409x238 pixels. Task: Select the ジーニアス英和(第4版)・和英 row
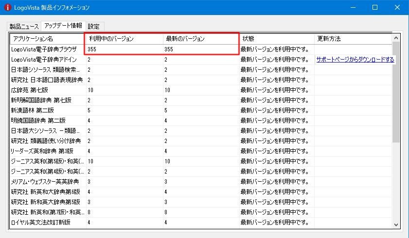pyautogui.click(x=201, y=172)
